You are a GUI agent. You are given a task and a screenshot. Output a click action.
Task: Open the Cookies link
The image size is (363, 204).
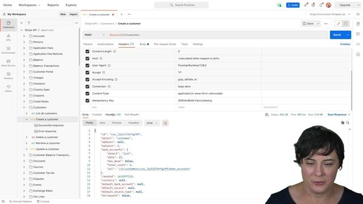[345, 44]
